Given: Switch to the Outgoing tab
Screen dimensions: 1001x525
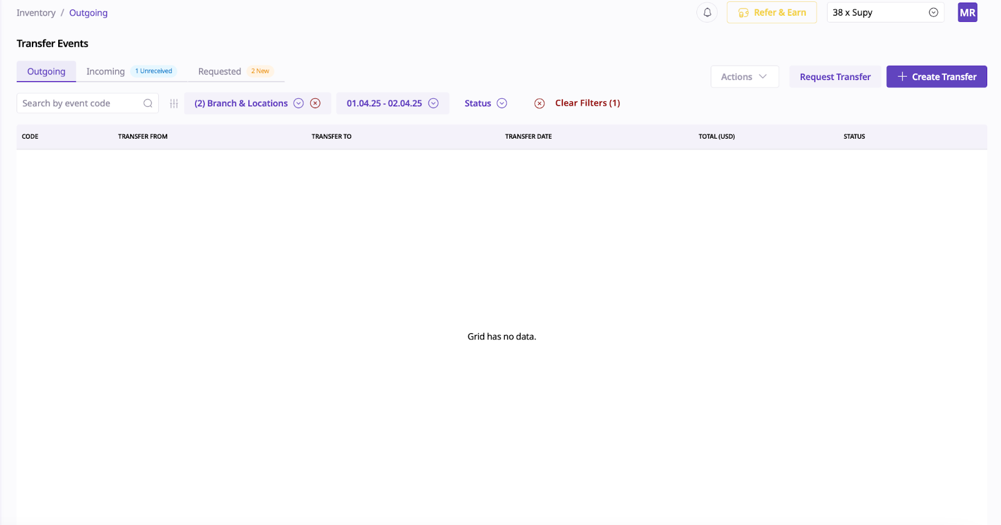Looking at the screenshot, I should [x=46, y=71].
